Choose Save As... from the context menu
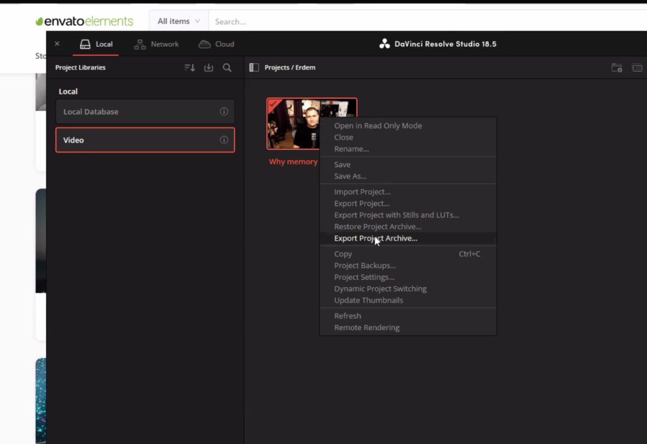 click(409, 176)
